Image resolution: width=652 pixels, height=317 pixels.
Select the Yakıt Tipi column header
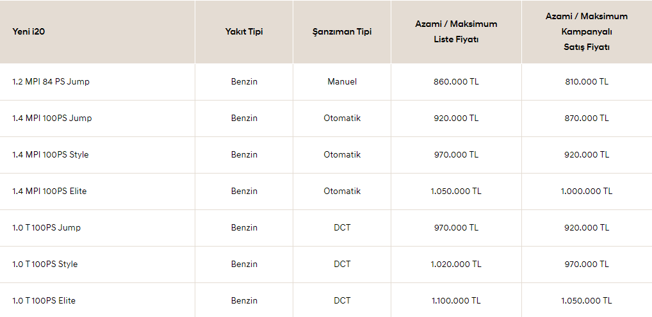point(244,32)
